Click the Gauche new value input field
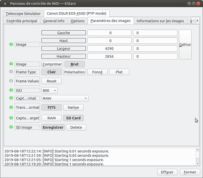This screenshot has height=178, width=203. click(x=155, y=33)
